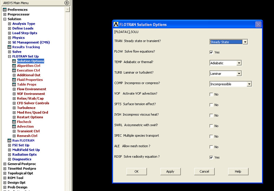Open the TimeHist Postpro item

point(22,168)
